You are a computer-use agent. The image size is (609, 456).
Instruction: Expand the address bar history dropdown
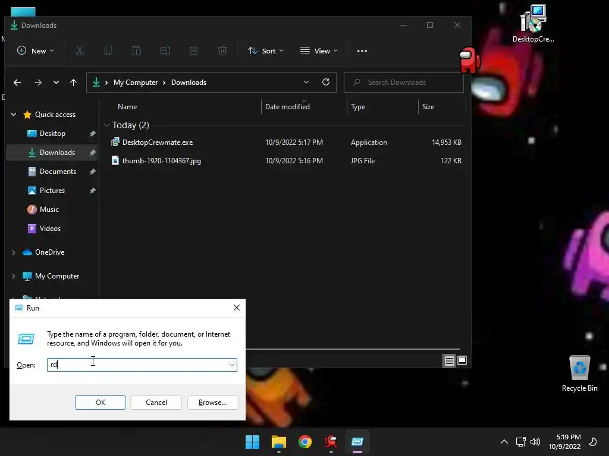coord(306,82)
